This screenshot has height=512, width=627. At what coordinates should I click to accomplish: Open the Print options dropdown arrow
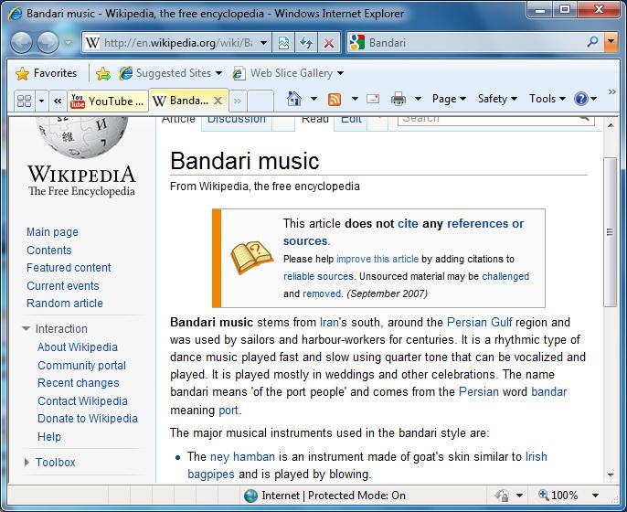[x=418, y=99]
